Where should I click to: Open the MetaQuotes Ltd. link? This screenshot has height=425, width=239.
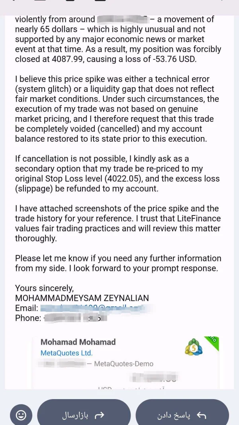pyautogui.click(x=67, y=353)
